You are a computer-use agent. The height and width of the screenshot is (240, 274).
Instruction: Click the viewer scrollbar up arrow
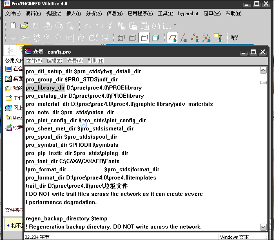[x=263, y=70]
